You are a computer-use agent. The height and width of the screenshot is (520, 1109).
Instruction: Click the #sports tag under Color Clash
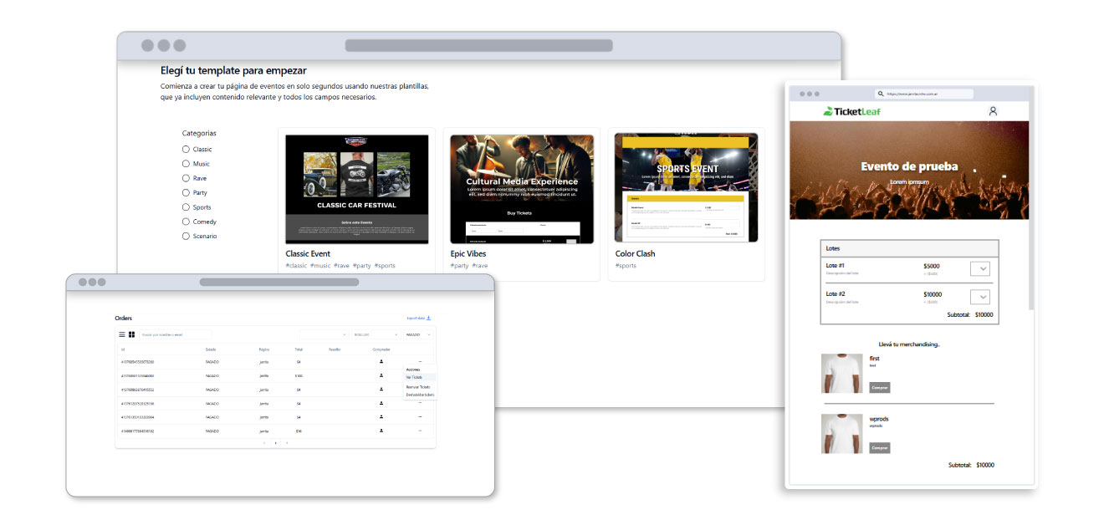point(626,266)
